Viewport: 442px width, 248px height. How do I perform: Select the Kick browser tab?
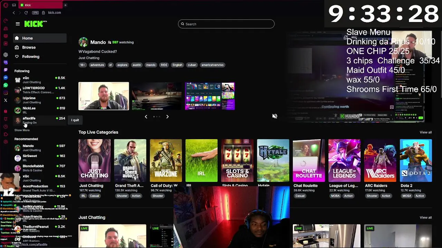(x=40, y=5)
